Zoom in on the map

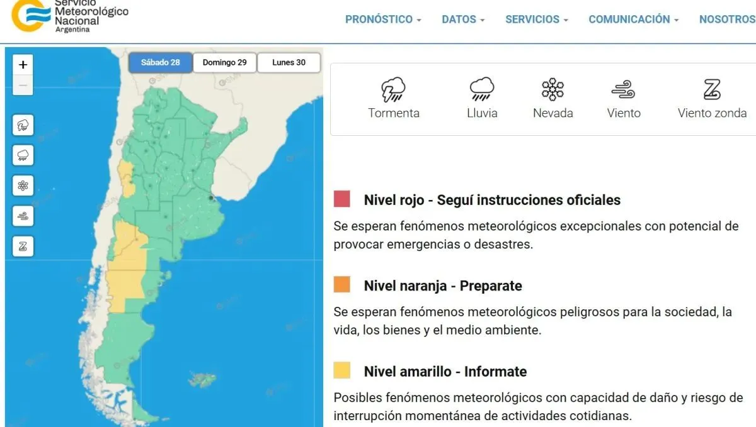23,65
